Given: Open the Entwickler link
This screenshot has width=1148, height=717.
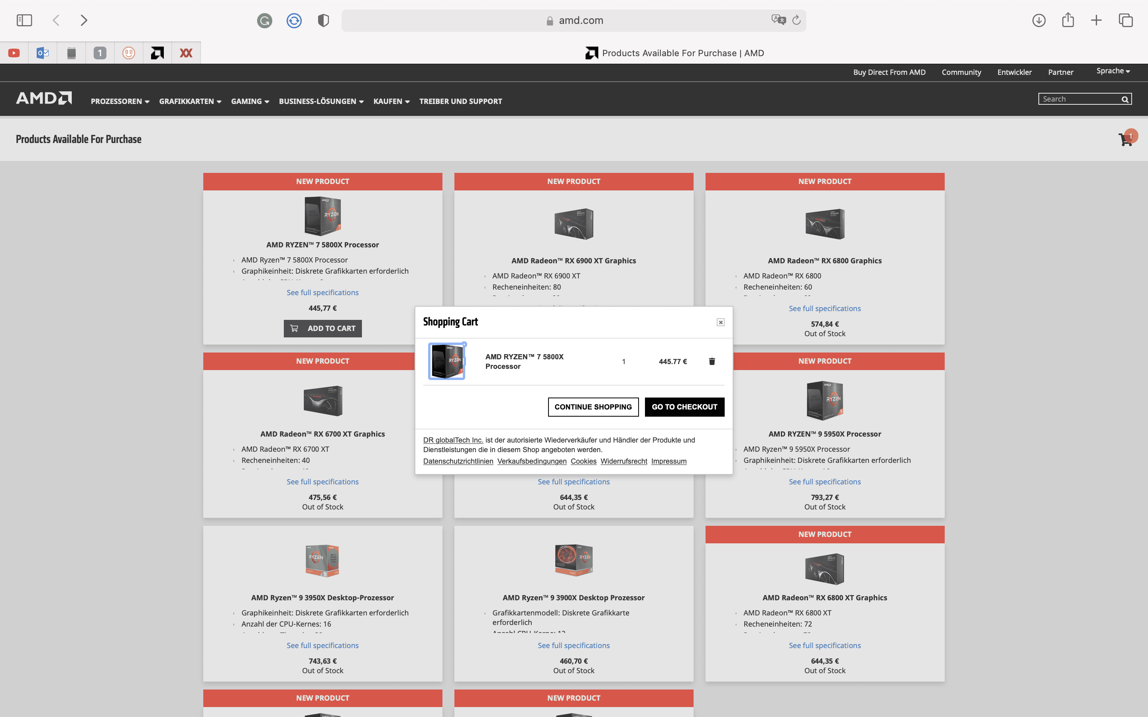Looking at the screenshot, I should point(1014,72).
